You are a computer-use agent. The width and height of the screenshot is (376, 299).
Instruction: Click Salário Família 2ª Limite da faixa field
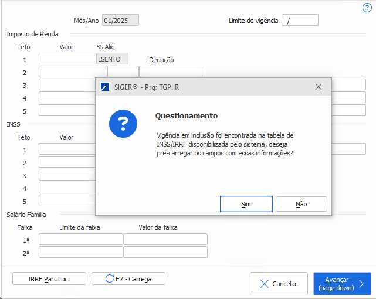pos(81,252)
